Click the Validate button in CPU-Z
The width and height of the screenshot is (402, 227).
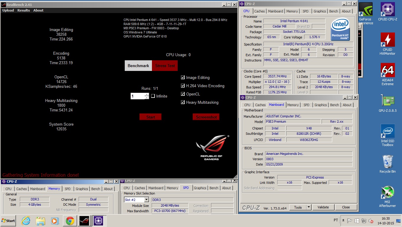pos(323,207)
